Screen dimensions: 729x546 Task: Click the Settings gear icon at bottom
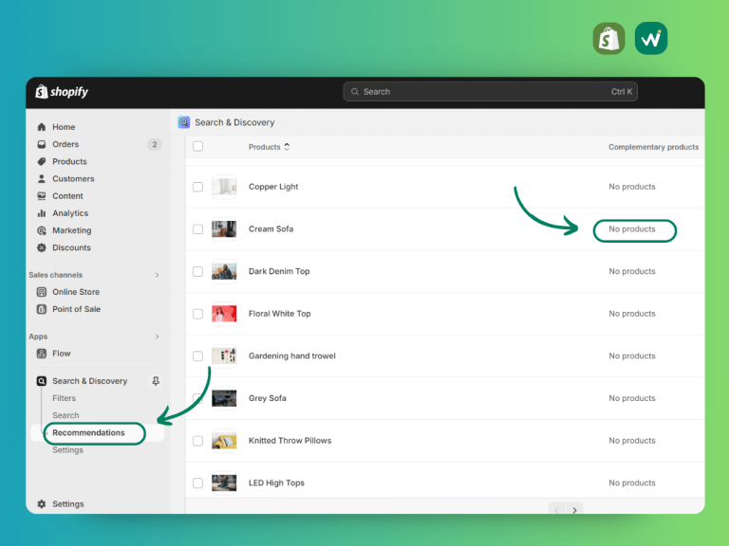point(42,503)
